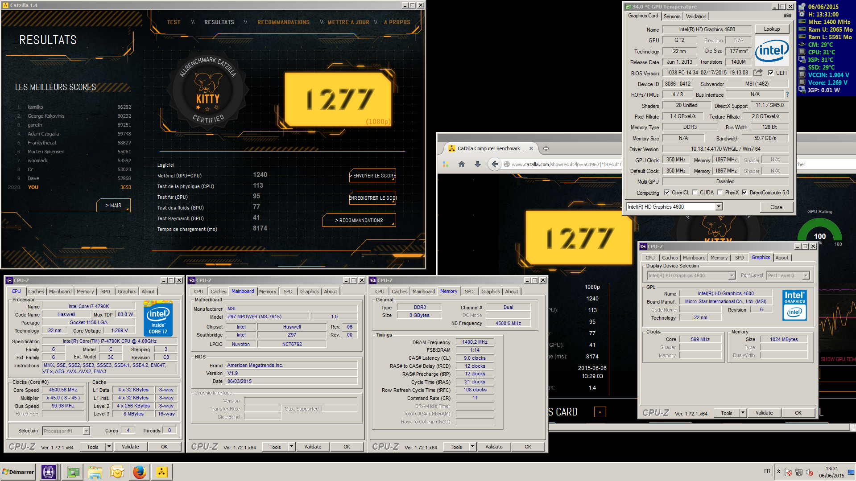This screenshot has width=856, height=481.
Task: Toggle the PhysX checkbox in GPU-Z
Action: pos(720,193)
